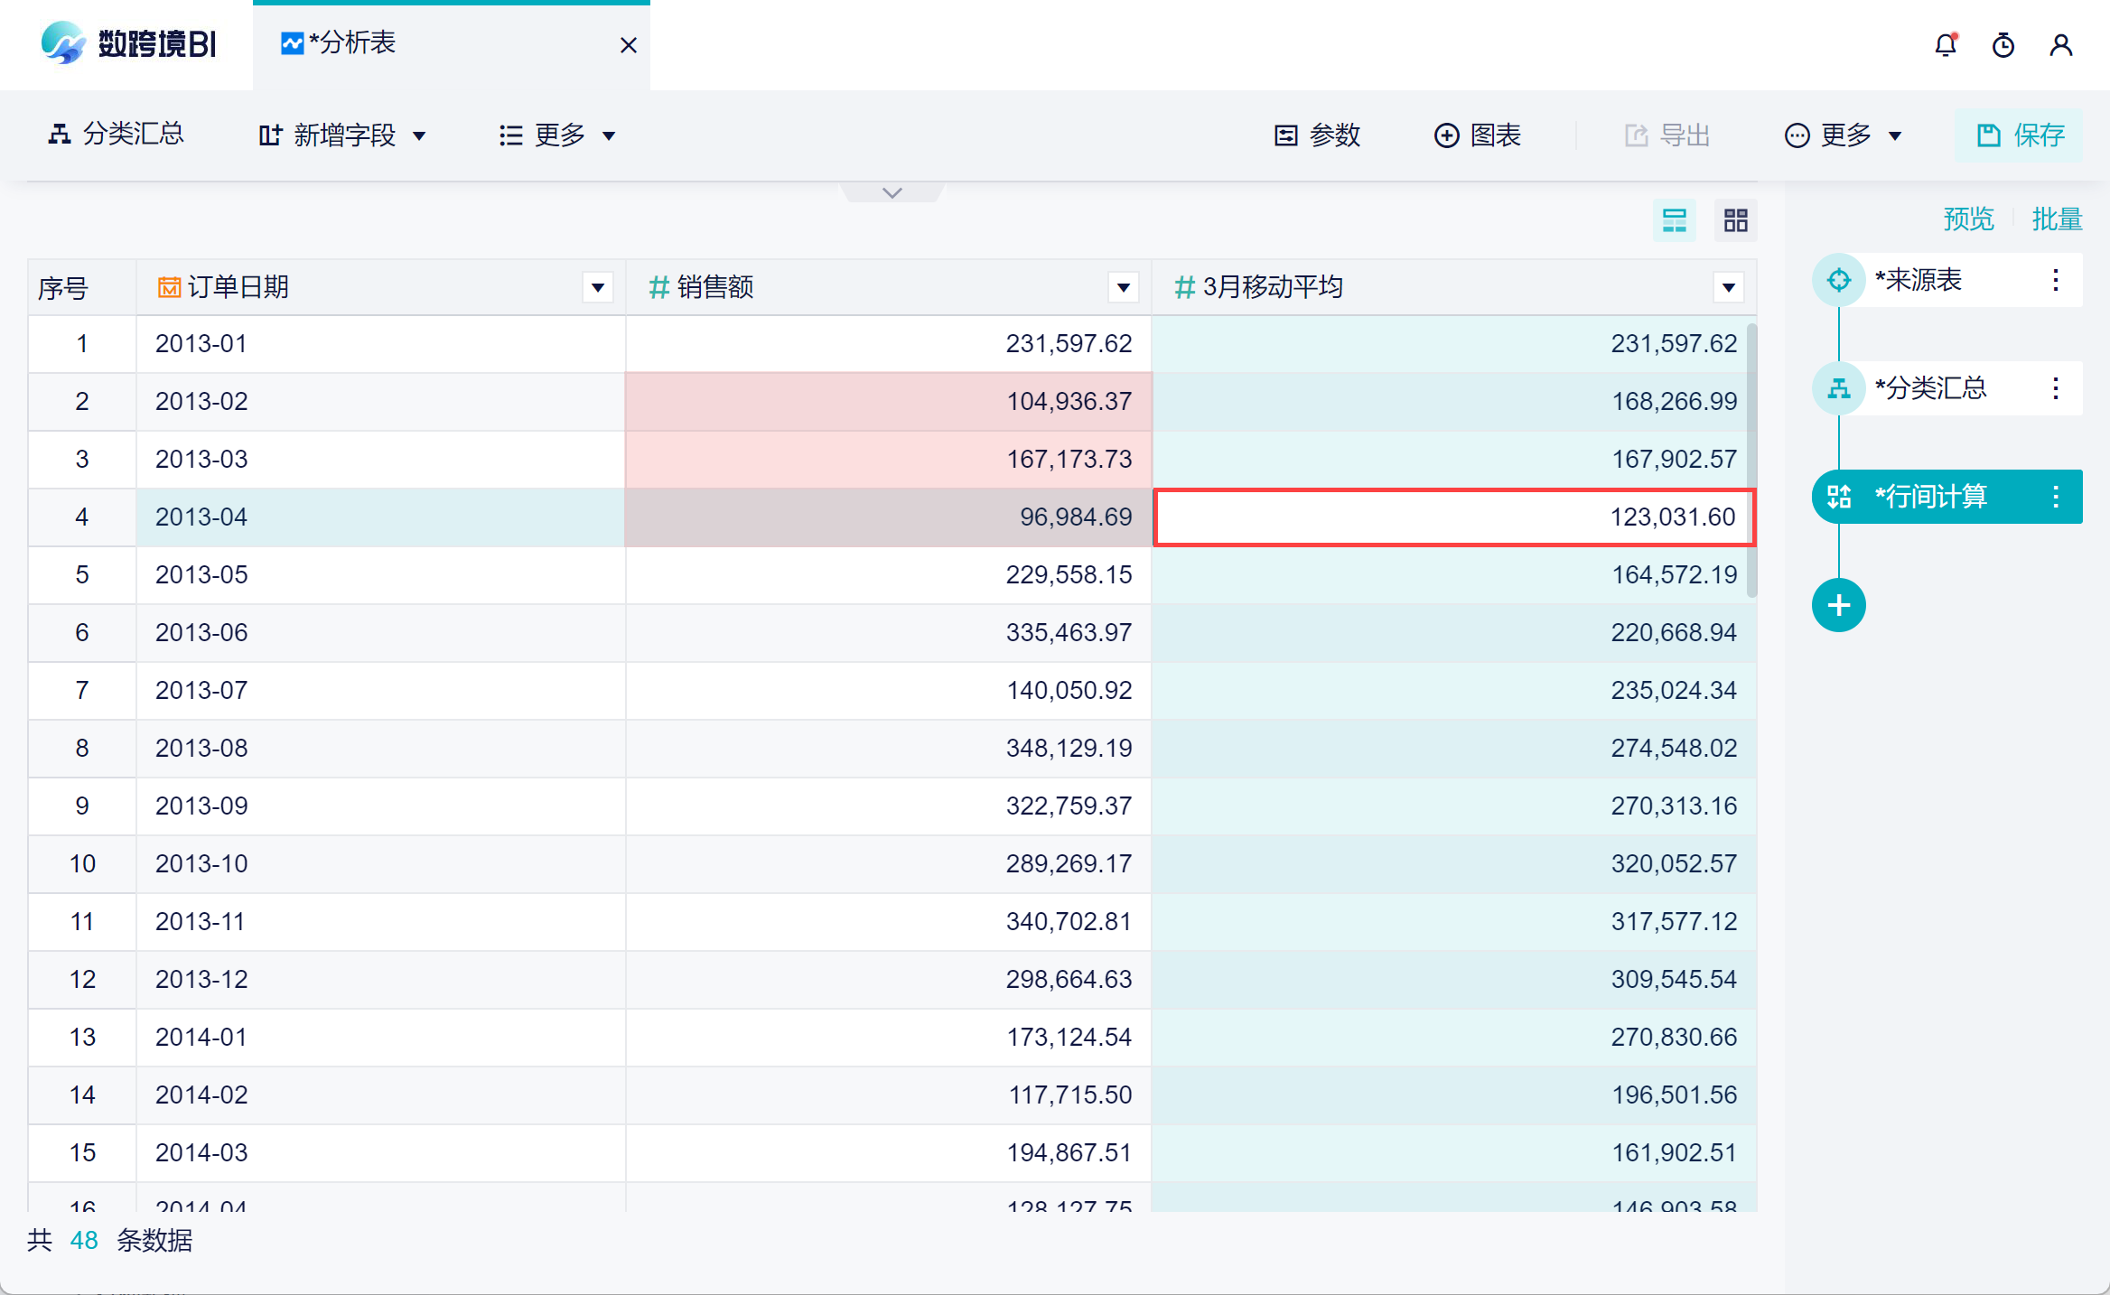The height and width of the screenshot is (1295, 2110).
Task: Open the 3月移动平均 column dropdown arrow
Action: 1728,288
